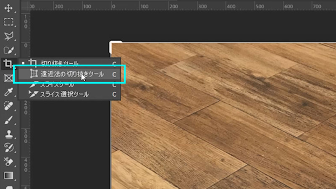Select the Spot Healing Brush tool
Screen dimensions: 336x189
pyautogui.click(x=8, y=106)
